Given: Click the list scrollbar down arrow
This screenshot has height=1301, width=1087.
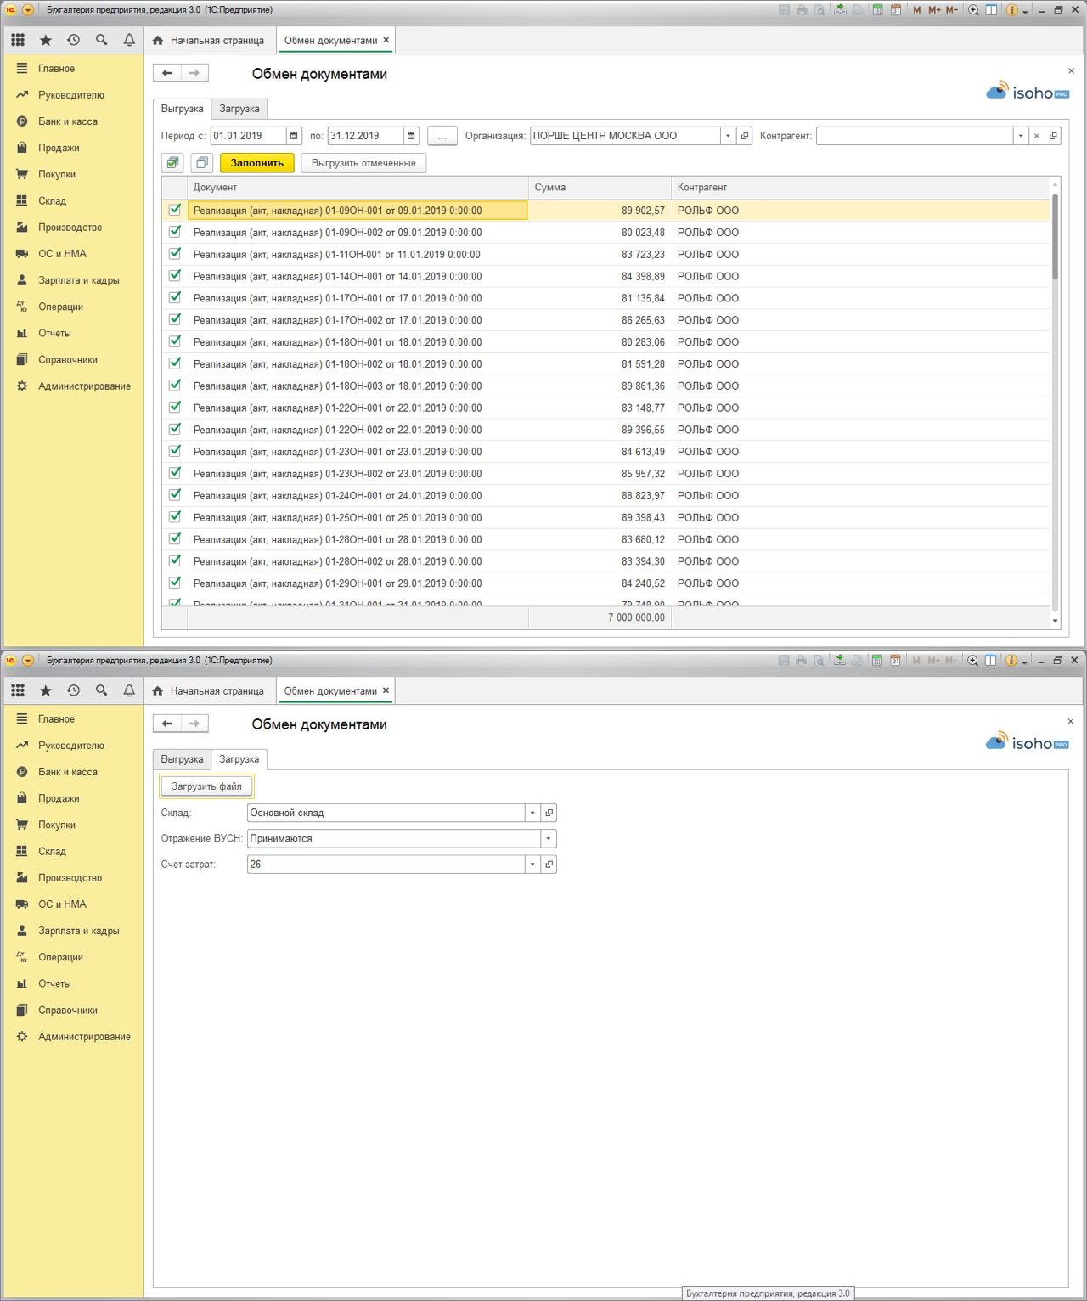Looking at the screenshot, I should (1056, 621).
